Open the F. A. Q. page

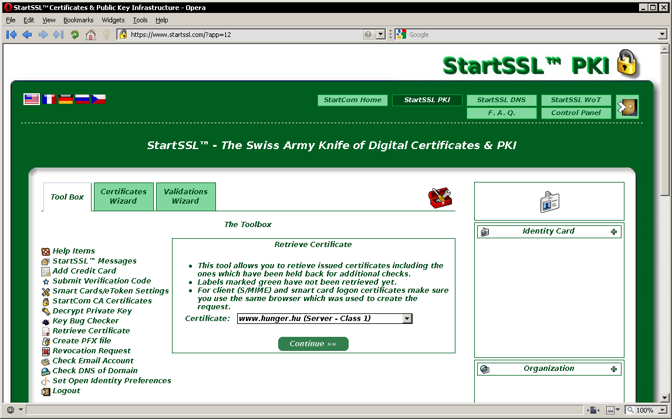click(501, 113)
